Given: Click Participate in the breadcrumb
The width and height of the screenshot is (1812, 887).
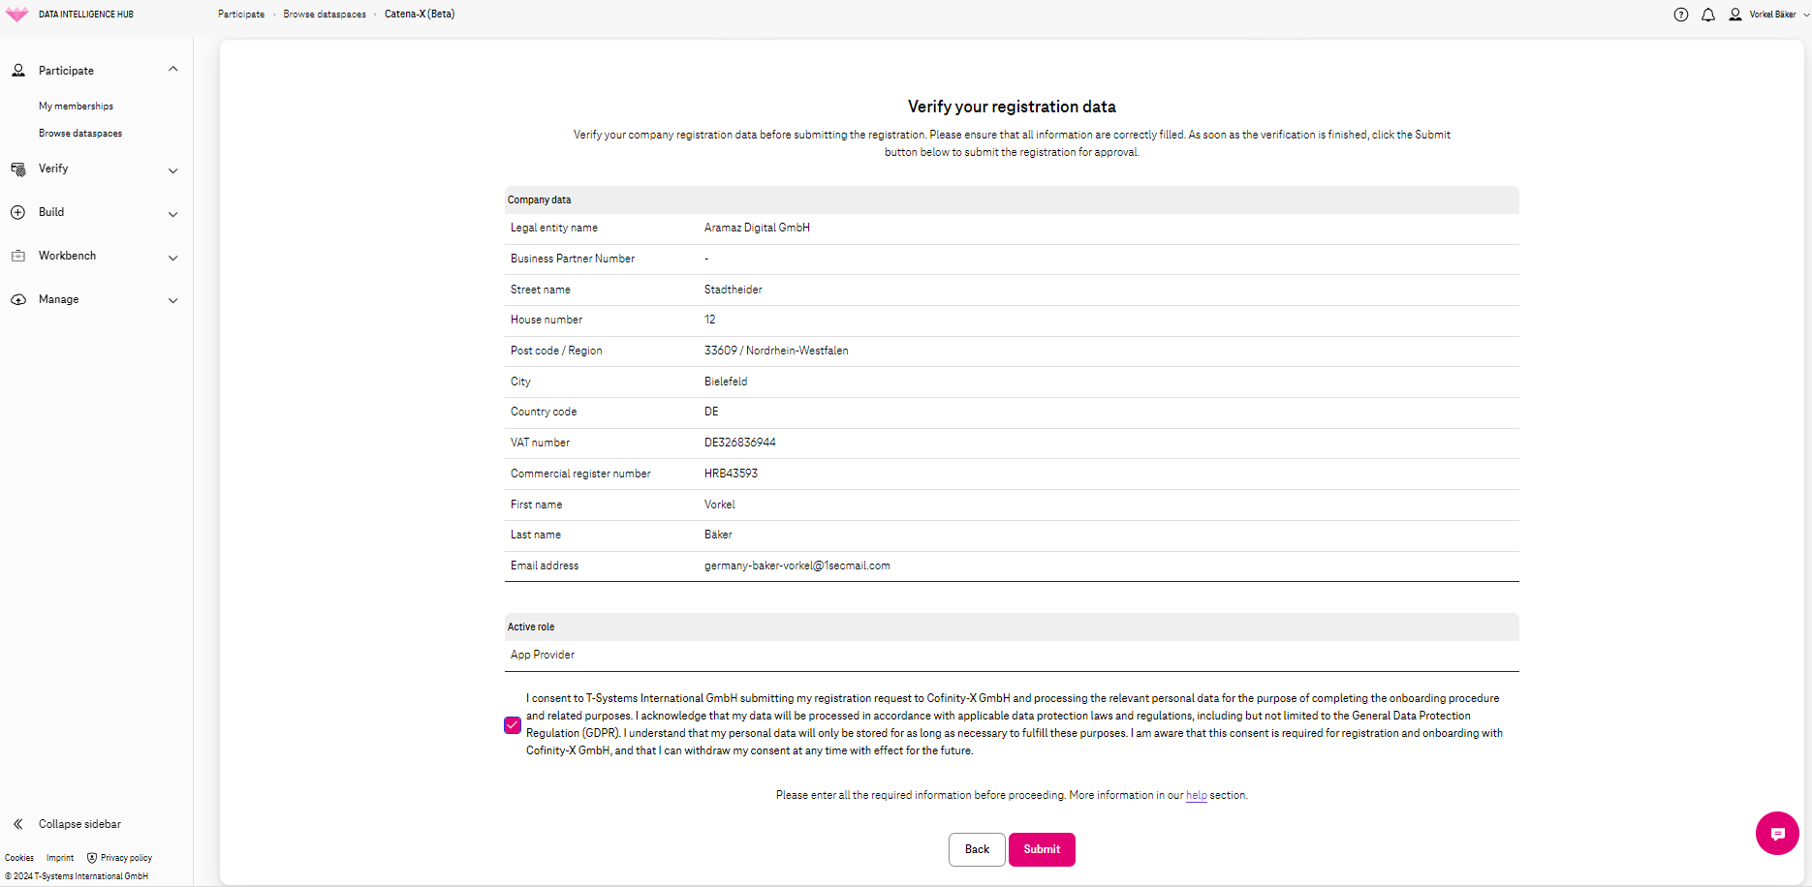Looking at the screenshot, I should click(x=241, y=15).
